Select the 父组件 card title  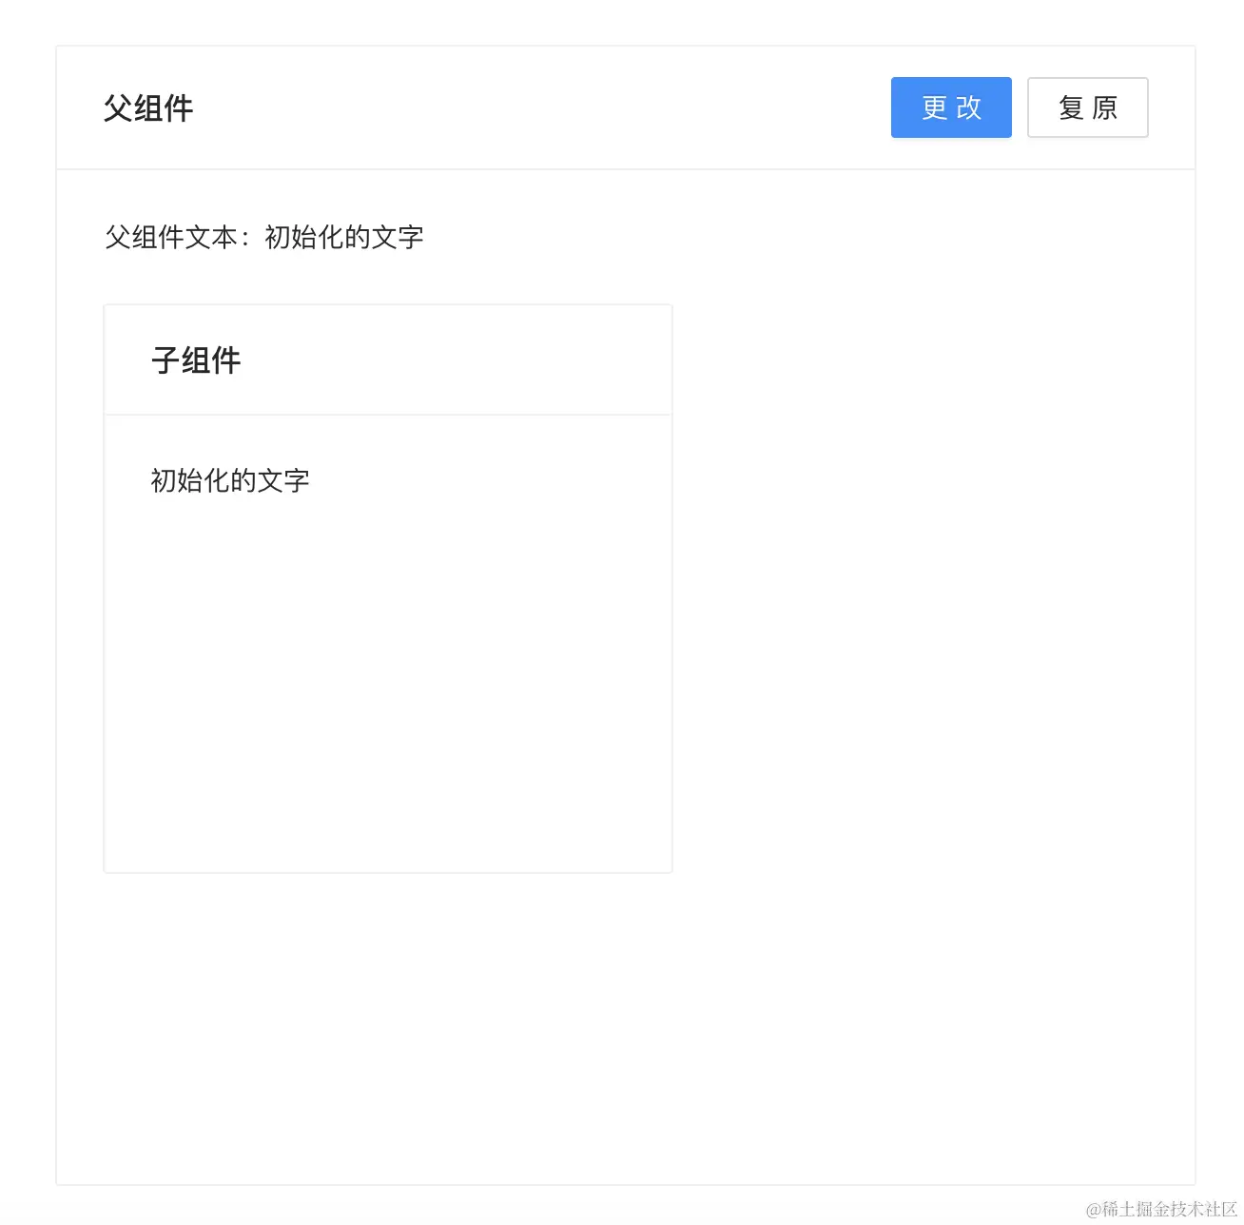point(148,108)
